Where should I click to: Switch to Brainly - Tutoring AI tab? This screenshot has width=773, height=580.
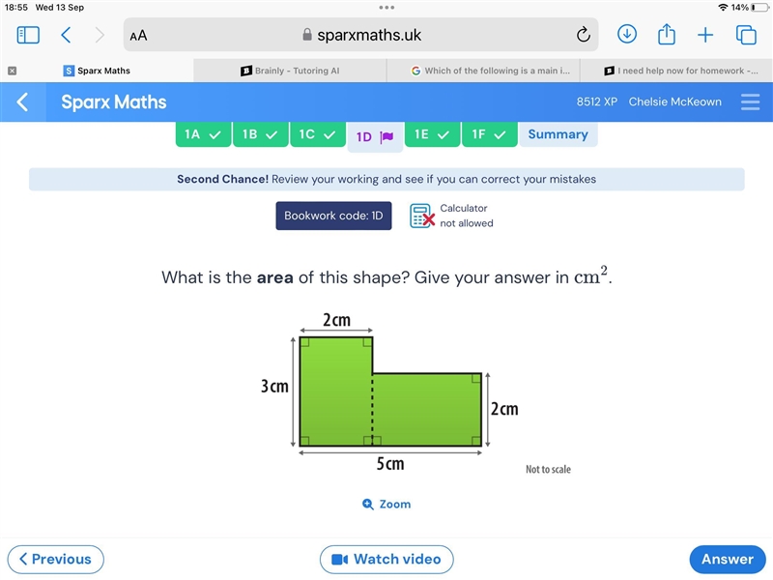click(290, 71)
